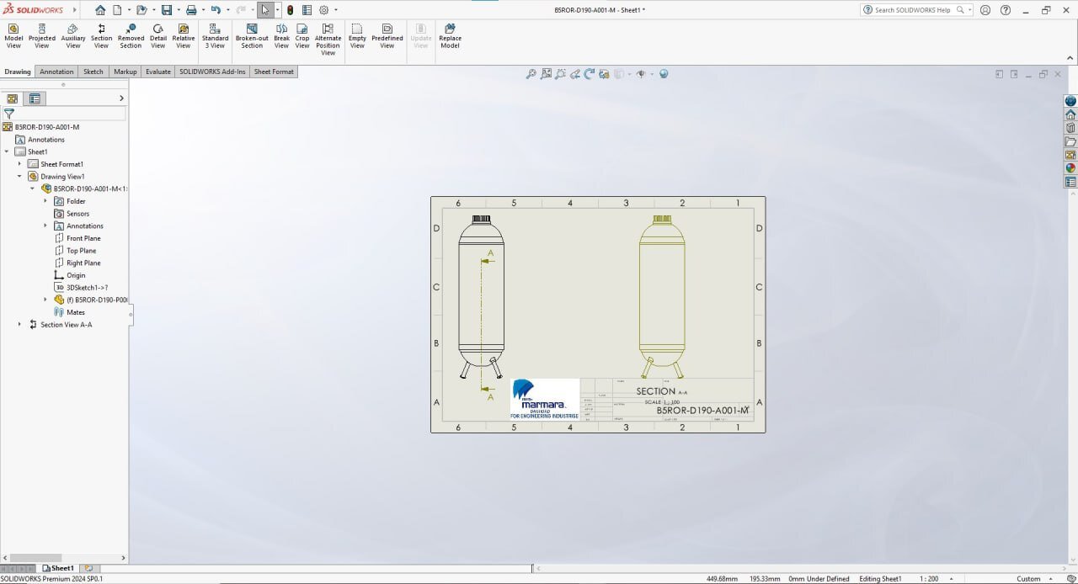Choose the Section View tool
The width and height of the screenshot is (1078, 584).
click(x=101, y=37)
